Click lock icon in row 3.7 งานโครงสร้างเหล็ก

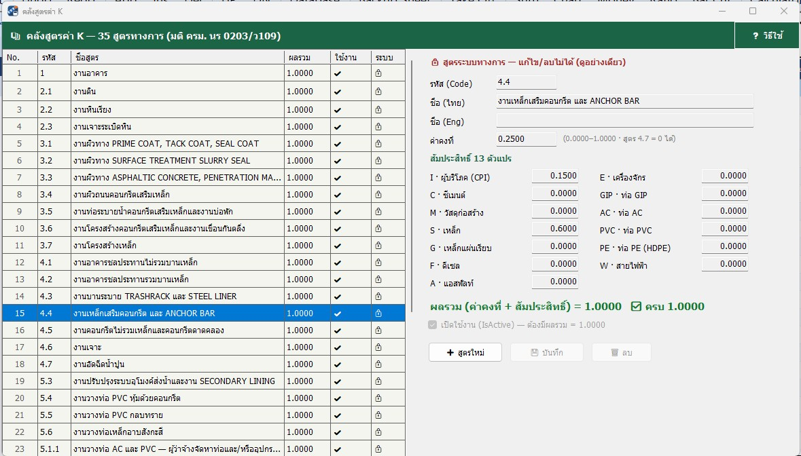point(378,246)
